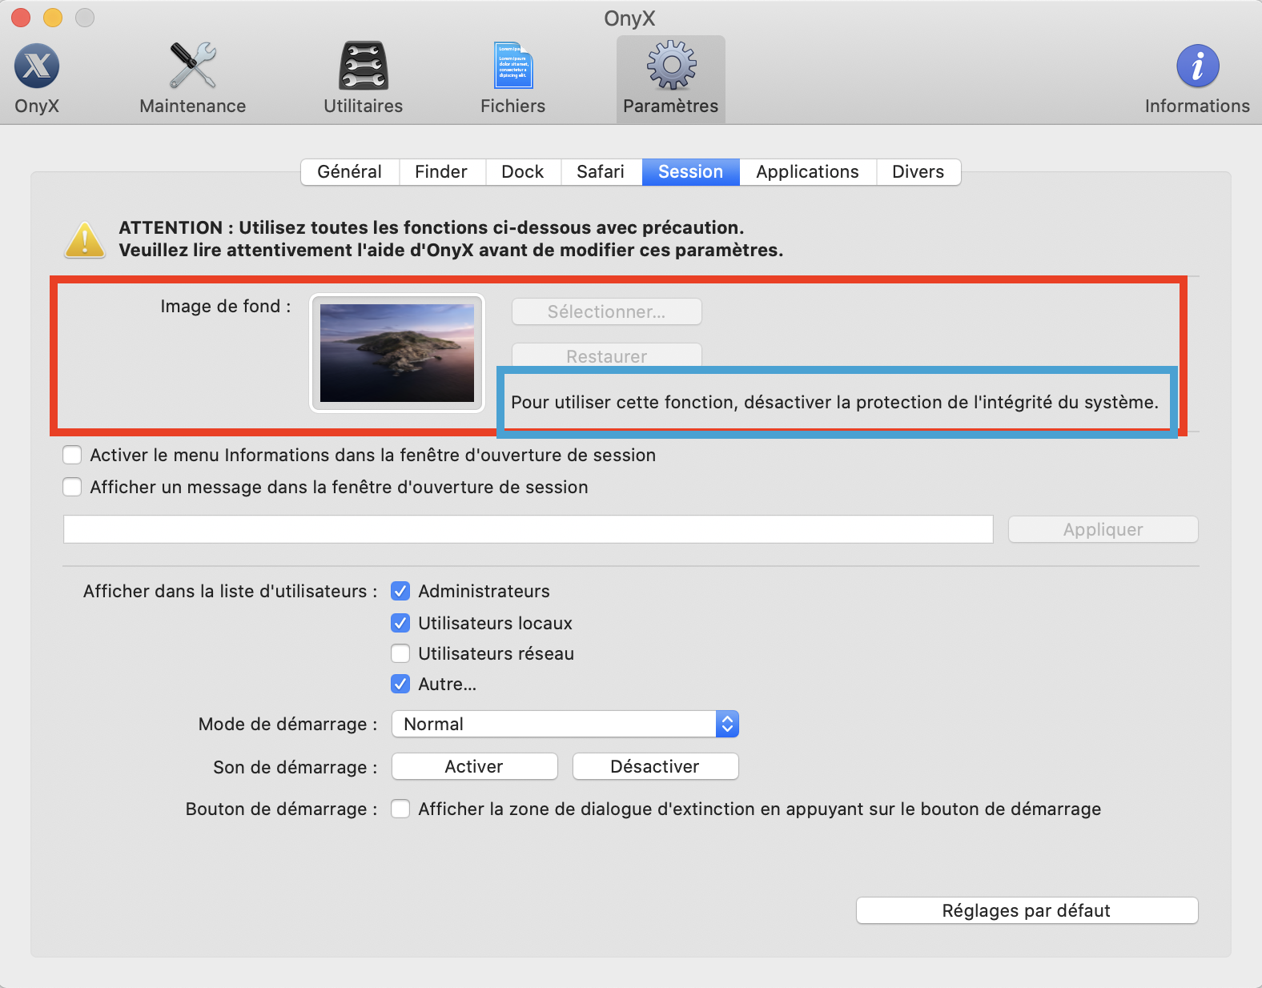Click the Réglages par défaut button

tap(1027, 911)
